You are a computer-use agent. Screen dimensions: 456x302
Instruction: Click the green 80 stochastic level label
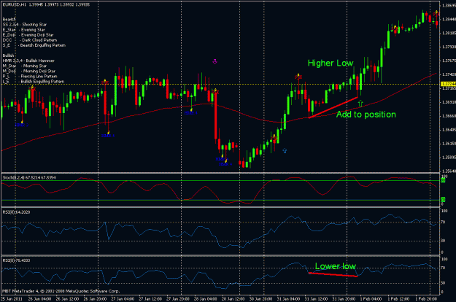(x=443, y=180)
